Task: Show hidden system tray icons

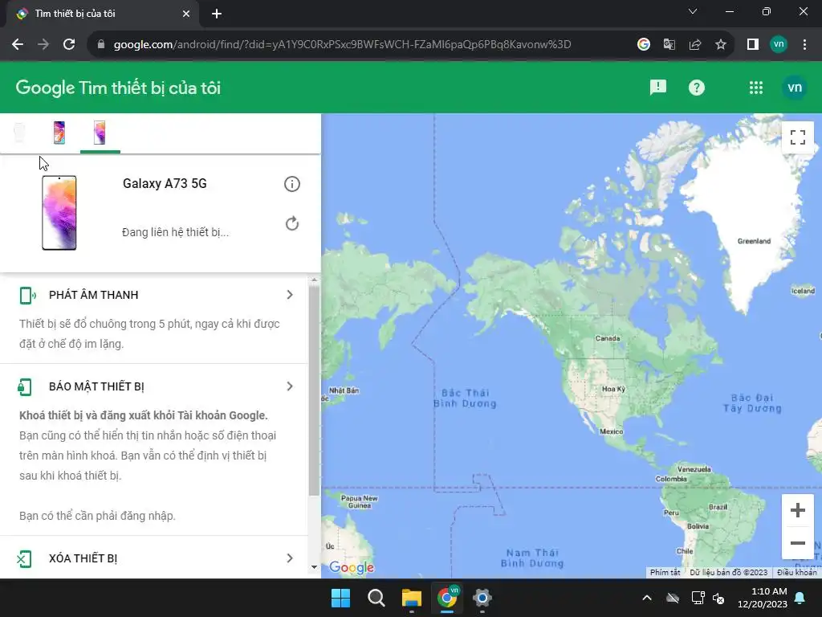Action: pos(647,598)
